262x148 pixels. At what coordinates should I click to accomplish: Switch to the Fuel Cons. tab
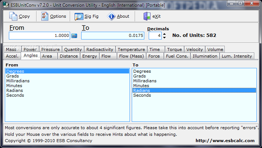pyautogui.click(x=177, y=56)
